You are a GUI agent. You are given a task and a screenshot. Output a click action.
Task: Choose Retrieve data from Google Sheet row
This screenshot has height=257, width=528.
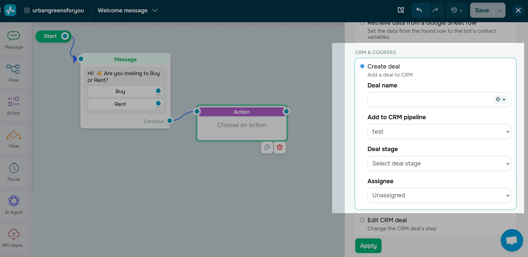click(x=362, y=23)
